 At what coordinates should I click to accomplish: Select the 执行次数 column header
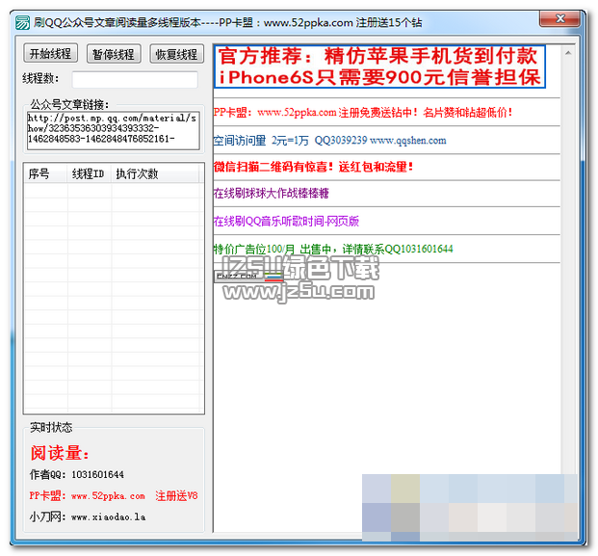pyautogui.click(x=155, y=174)
